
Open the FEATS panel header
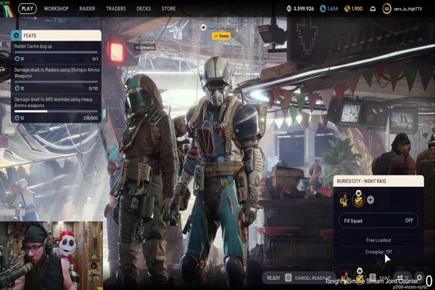point(56,36)
